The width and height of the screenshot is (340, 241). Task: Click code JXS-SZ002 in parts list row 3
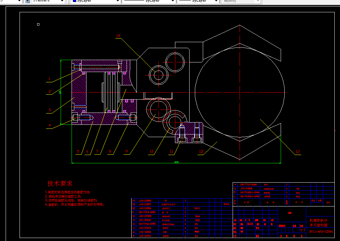(246, 189)
